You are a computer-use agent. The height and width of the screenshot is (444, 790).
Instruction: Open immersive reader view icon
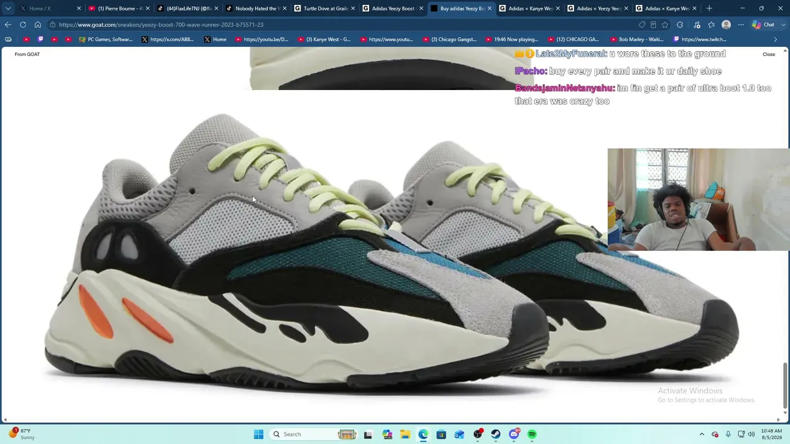click(654, 25)
